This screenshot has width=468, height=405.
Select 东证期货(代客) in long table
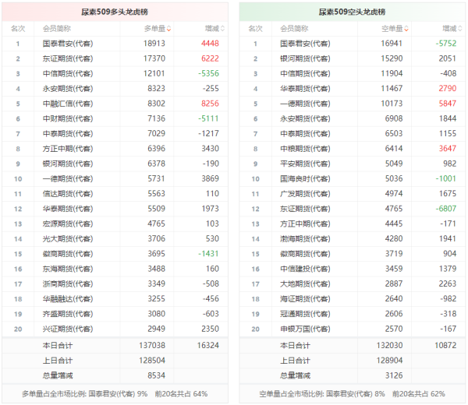click(x=68, y=58)
